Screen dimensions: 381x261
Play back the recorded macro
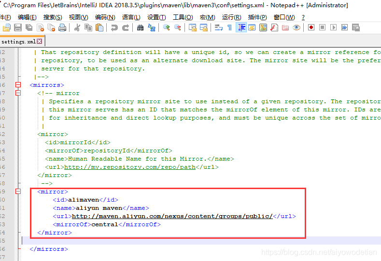click(x=333, y=27)
